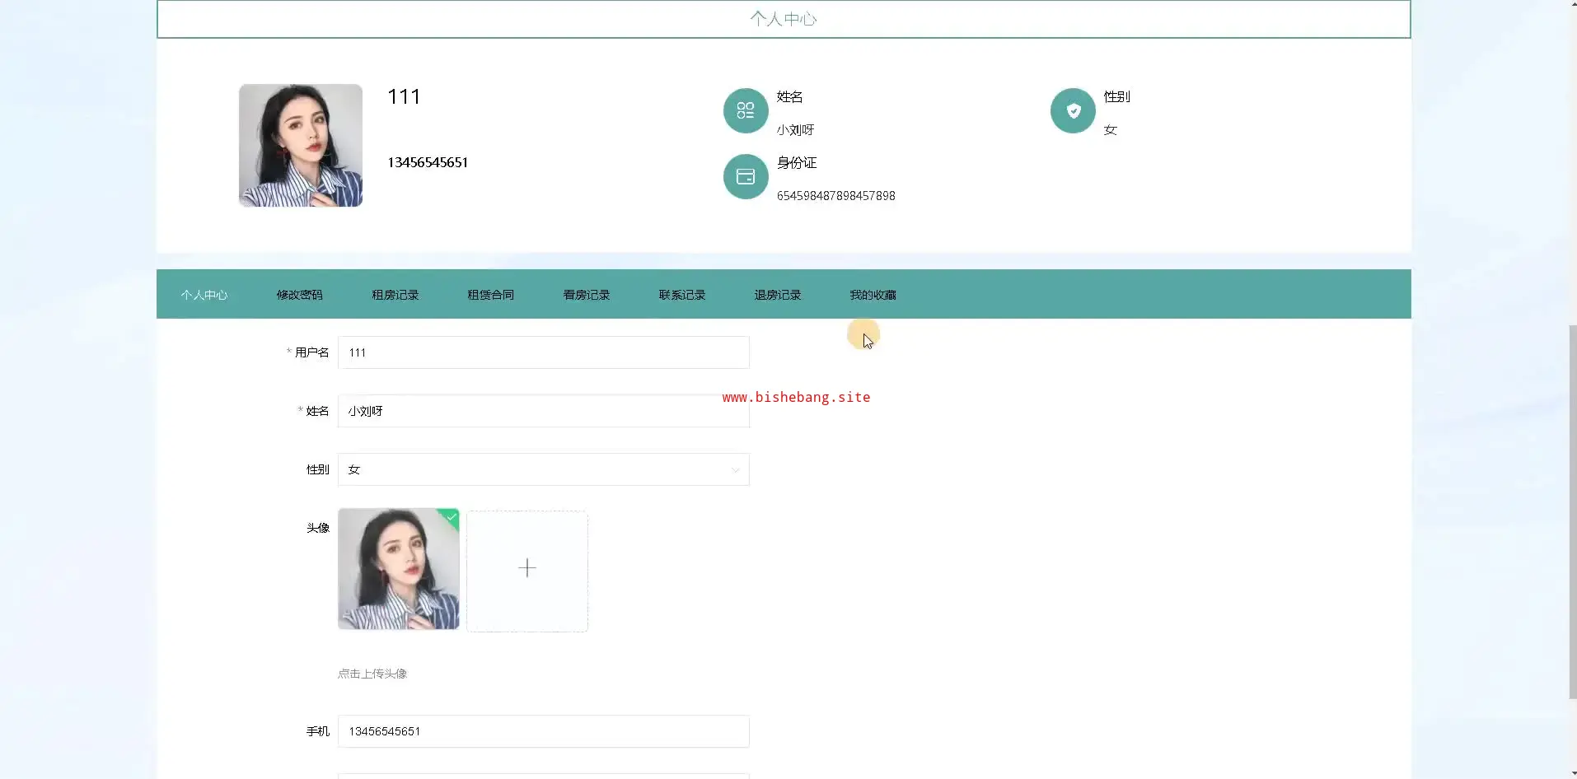The image size is (1577, 779).
Task: Click the profile photo in the header card
Action: (x=301, y=145)
